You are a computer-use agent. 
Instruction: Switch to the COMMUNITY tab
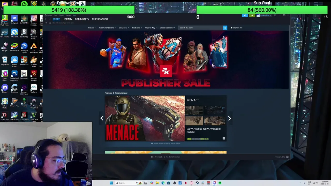click(x=82, y=19)
